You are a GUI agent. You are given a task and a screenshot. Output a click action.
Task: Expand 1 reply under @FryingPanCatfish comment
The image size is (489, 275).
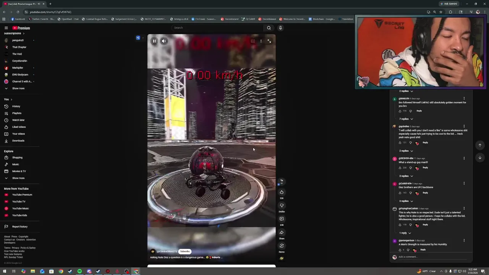pyautogui.click(x=405, y=233)
